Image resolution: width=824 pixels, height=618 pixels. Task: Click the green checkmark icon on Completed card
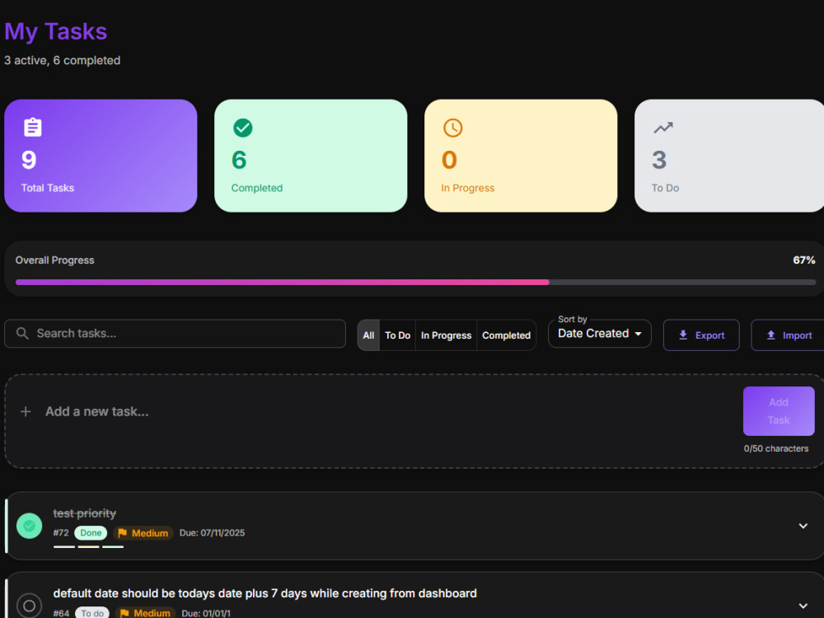(x=243, y=128)
